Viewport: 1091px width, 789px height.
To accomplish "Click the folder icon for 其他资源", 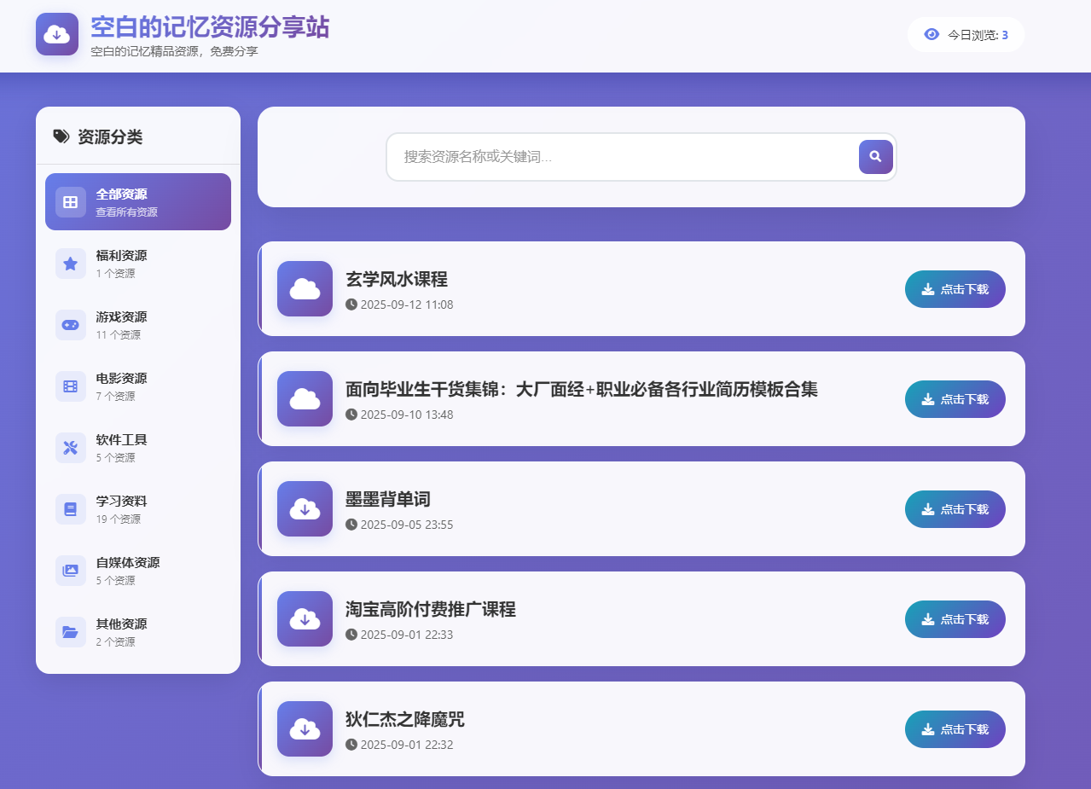I will click(70, 631).
